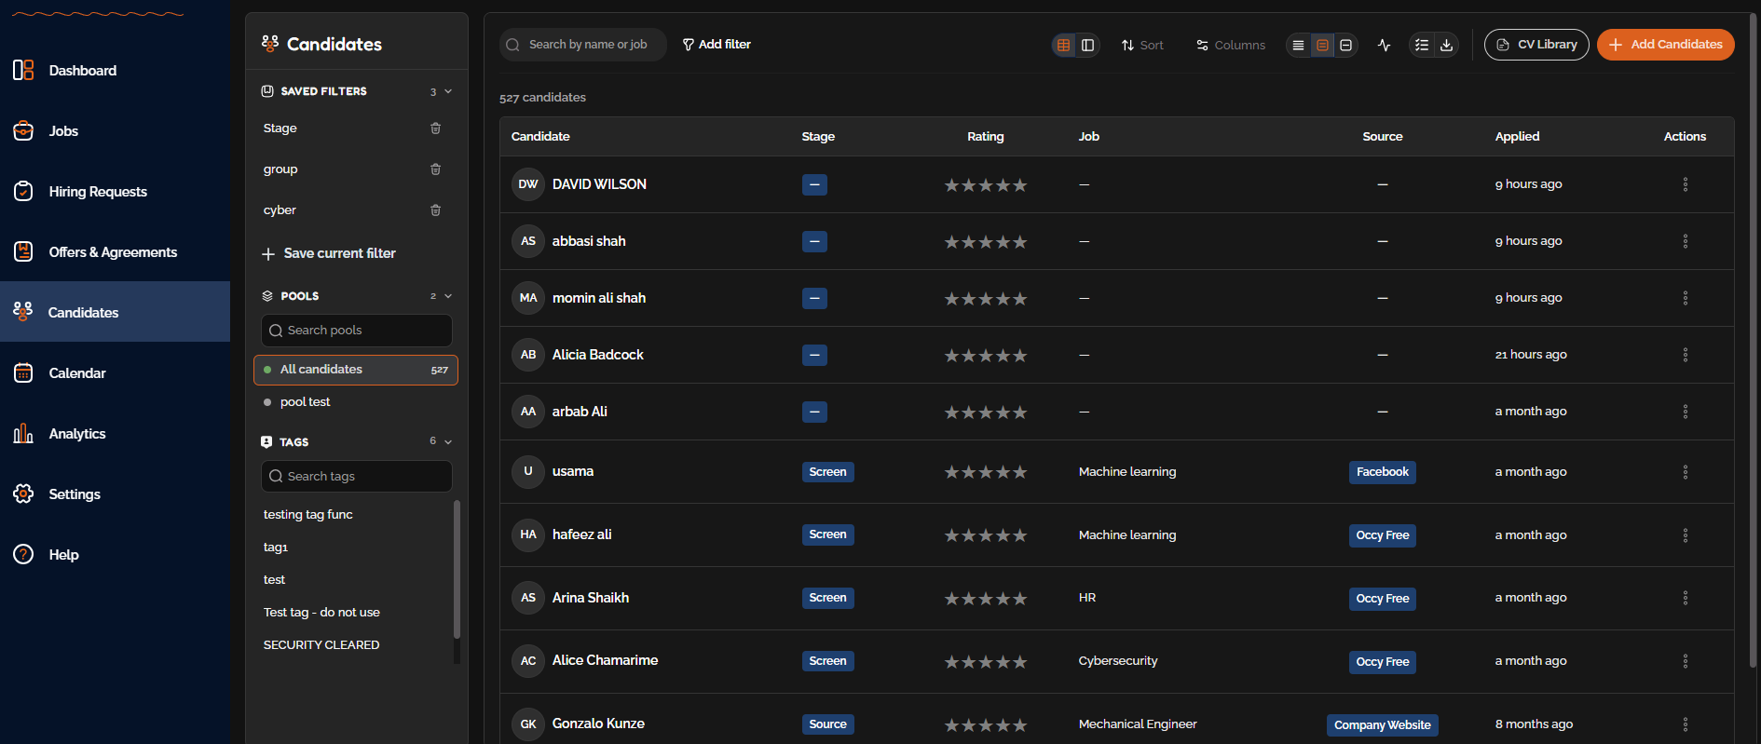
Task: Collapse the Tags section
Action: (448, 441)
